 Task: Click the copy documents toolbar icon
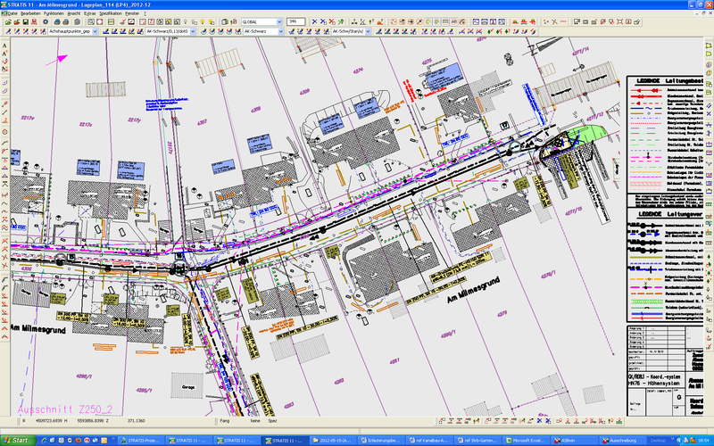[x=78, y=21]
